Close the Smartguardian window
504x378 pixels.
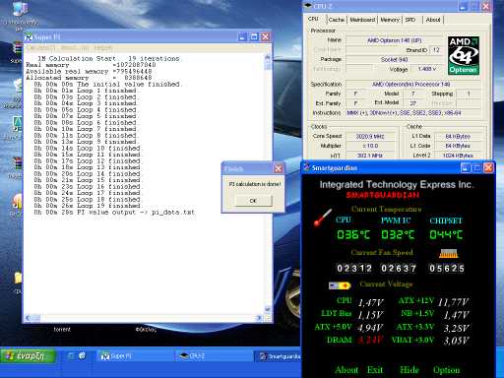click(x=488, y=168)
